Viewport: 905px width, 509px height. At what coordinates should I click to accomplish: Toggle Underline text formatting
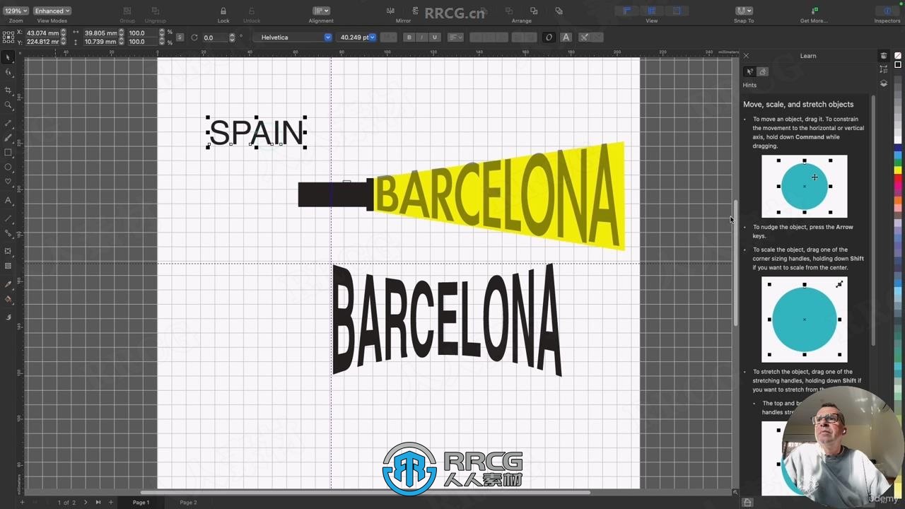pos(434,37)
